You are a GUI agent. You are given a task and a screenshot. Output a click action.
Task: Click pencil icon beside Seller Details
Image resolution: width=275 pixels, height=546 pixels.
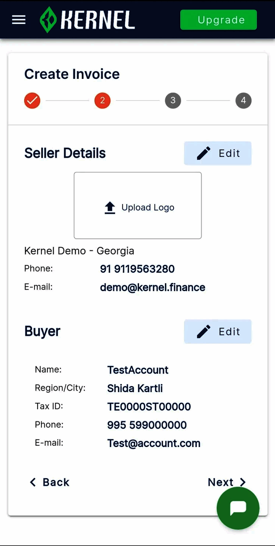click(x=203, y=153)
